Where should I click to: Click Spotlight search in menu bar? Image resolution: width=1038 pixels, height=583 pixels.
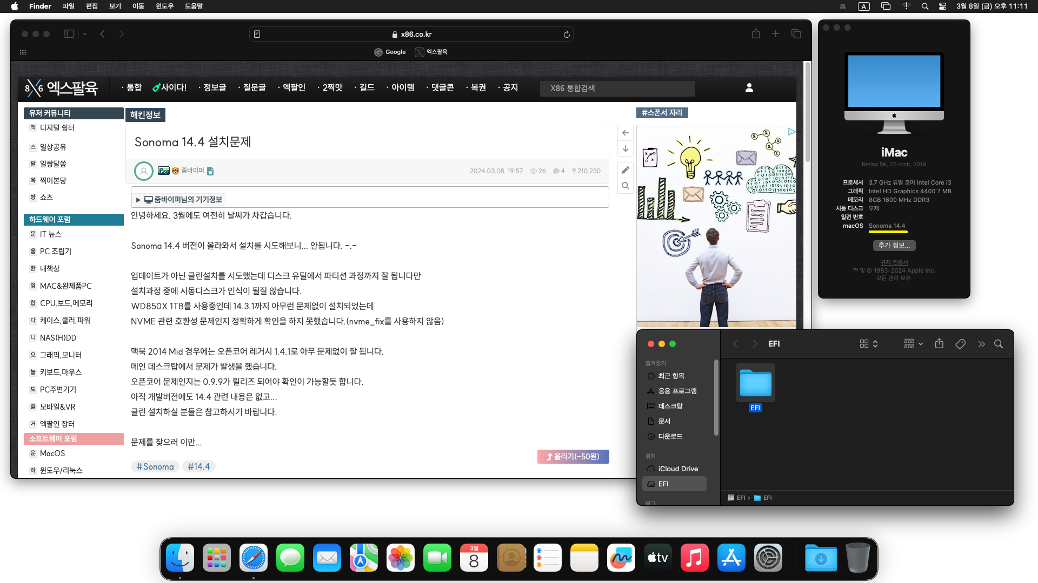(925, 6)
